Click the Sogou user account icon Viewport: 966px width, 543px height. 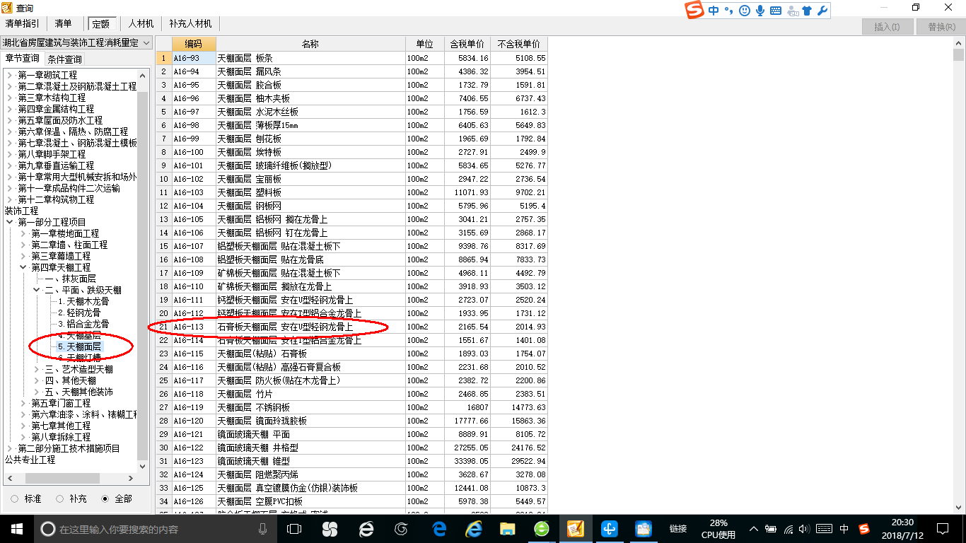(793, 11)
